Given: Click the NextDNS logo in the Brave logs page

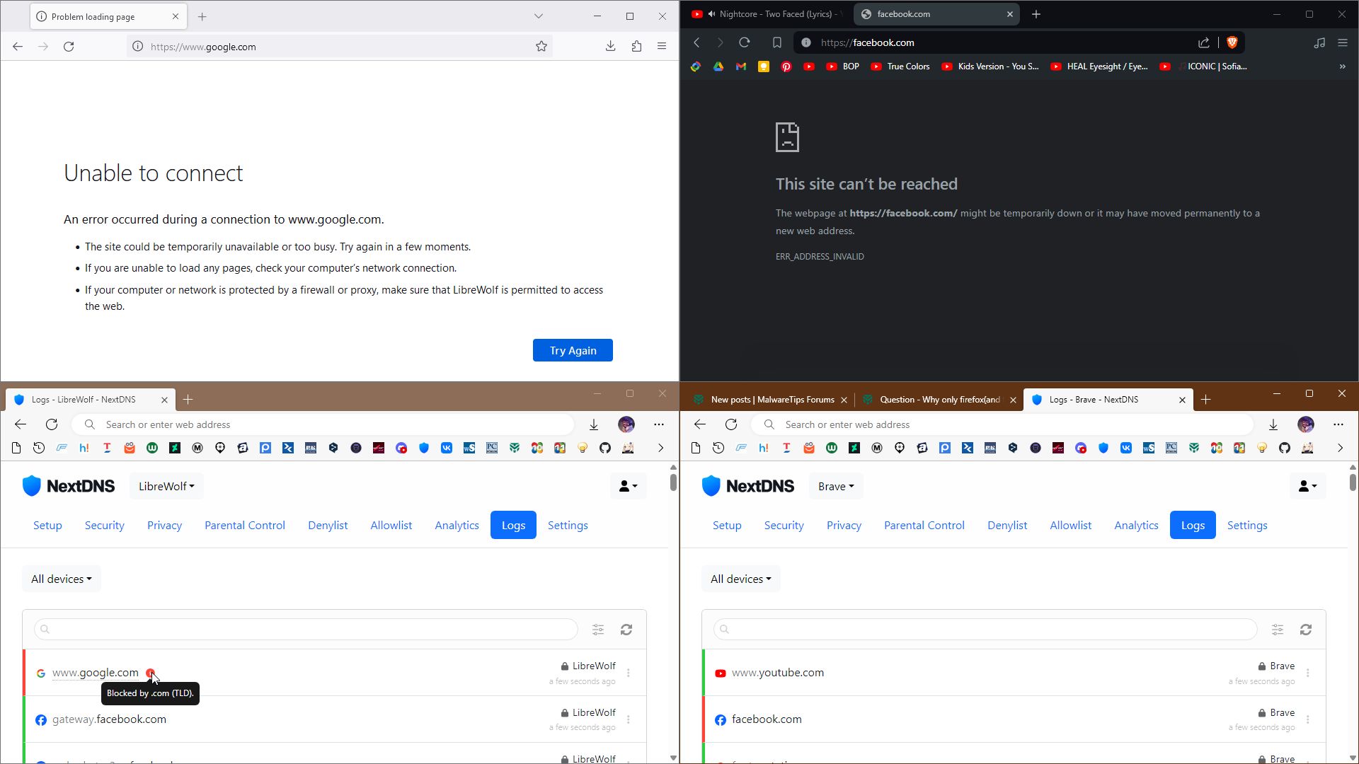Looking at the screenshot, I should point(748,486).
